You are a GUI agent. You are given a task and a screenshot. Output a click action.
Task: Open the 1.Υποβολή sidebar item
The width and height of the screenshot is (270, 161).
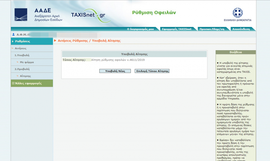pos(22,55)
